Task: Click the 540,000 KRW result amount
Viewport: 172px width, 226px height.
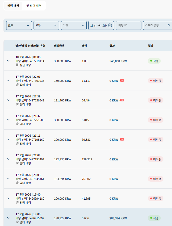Action: (x=118, y=61)
